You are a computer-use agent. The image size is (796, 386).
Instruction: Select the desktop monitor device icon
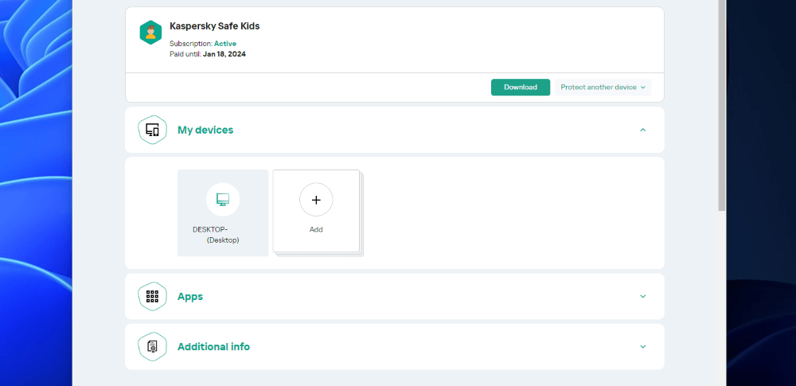pyautogui.click(x=223, y=200)
